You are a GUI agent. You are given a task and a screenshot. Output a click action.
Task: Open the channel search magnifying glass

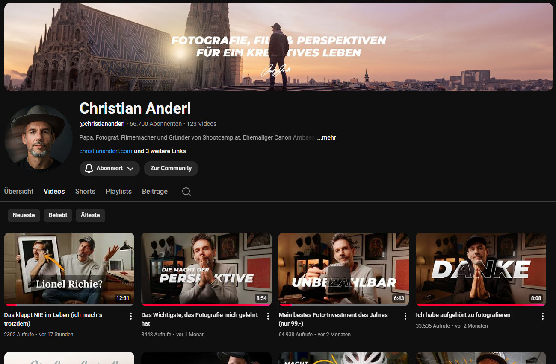coord(186,192)
